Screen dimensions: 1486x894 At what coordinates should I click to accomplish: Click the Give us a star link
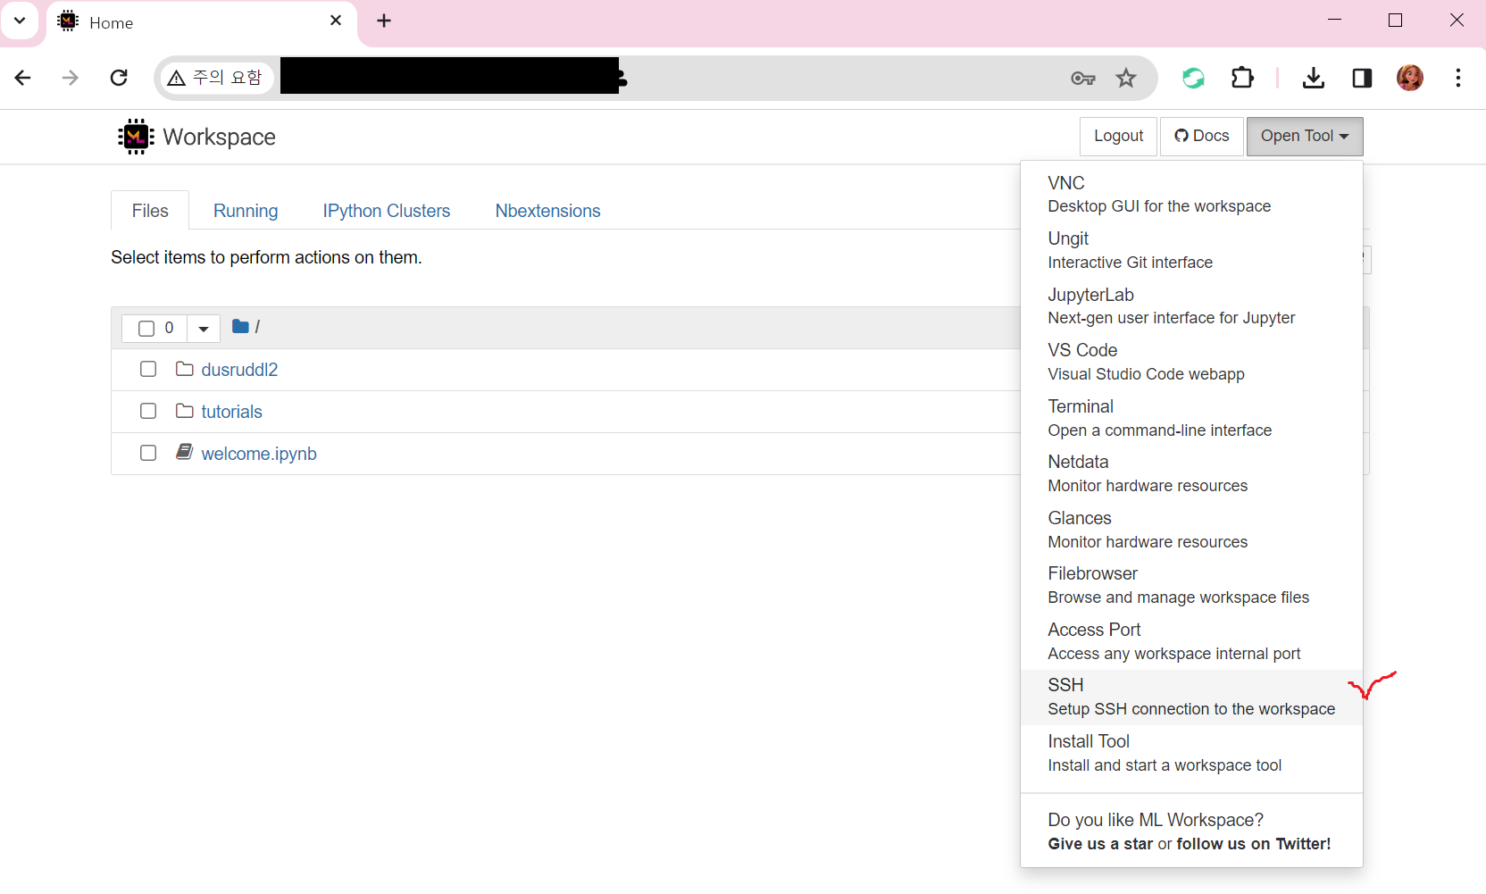point(1100,844)
